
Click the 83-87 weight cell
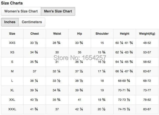(147, 109)
